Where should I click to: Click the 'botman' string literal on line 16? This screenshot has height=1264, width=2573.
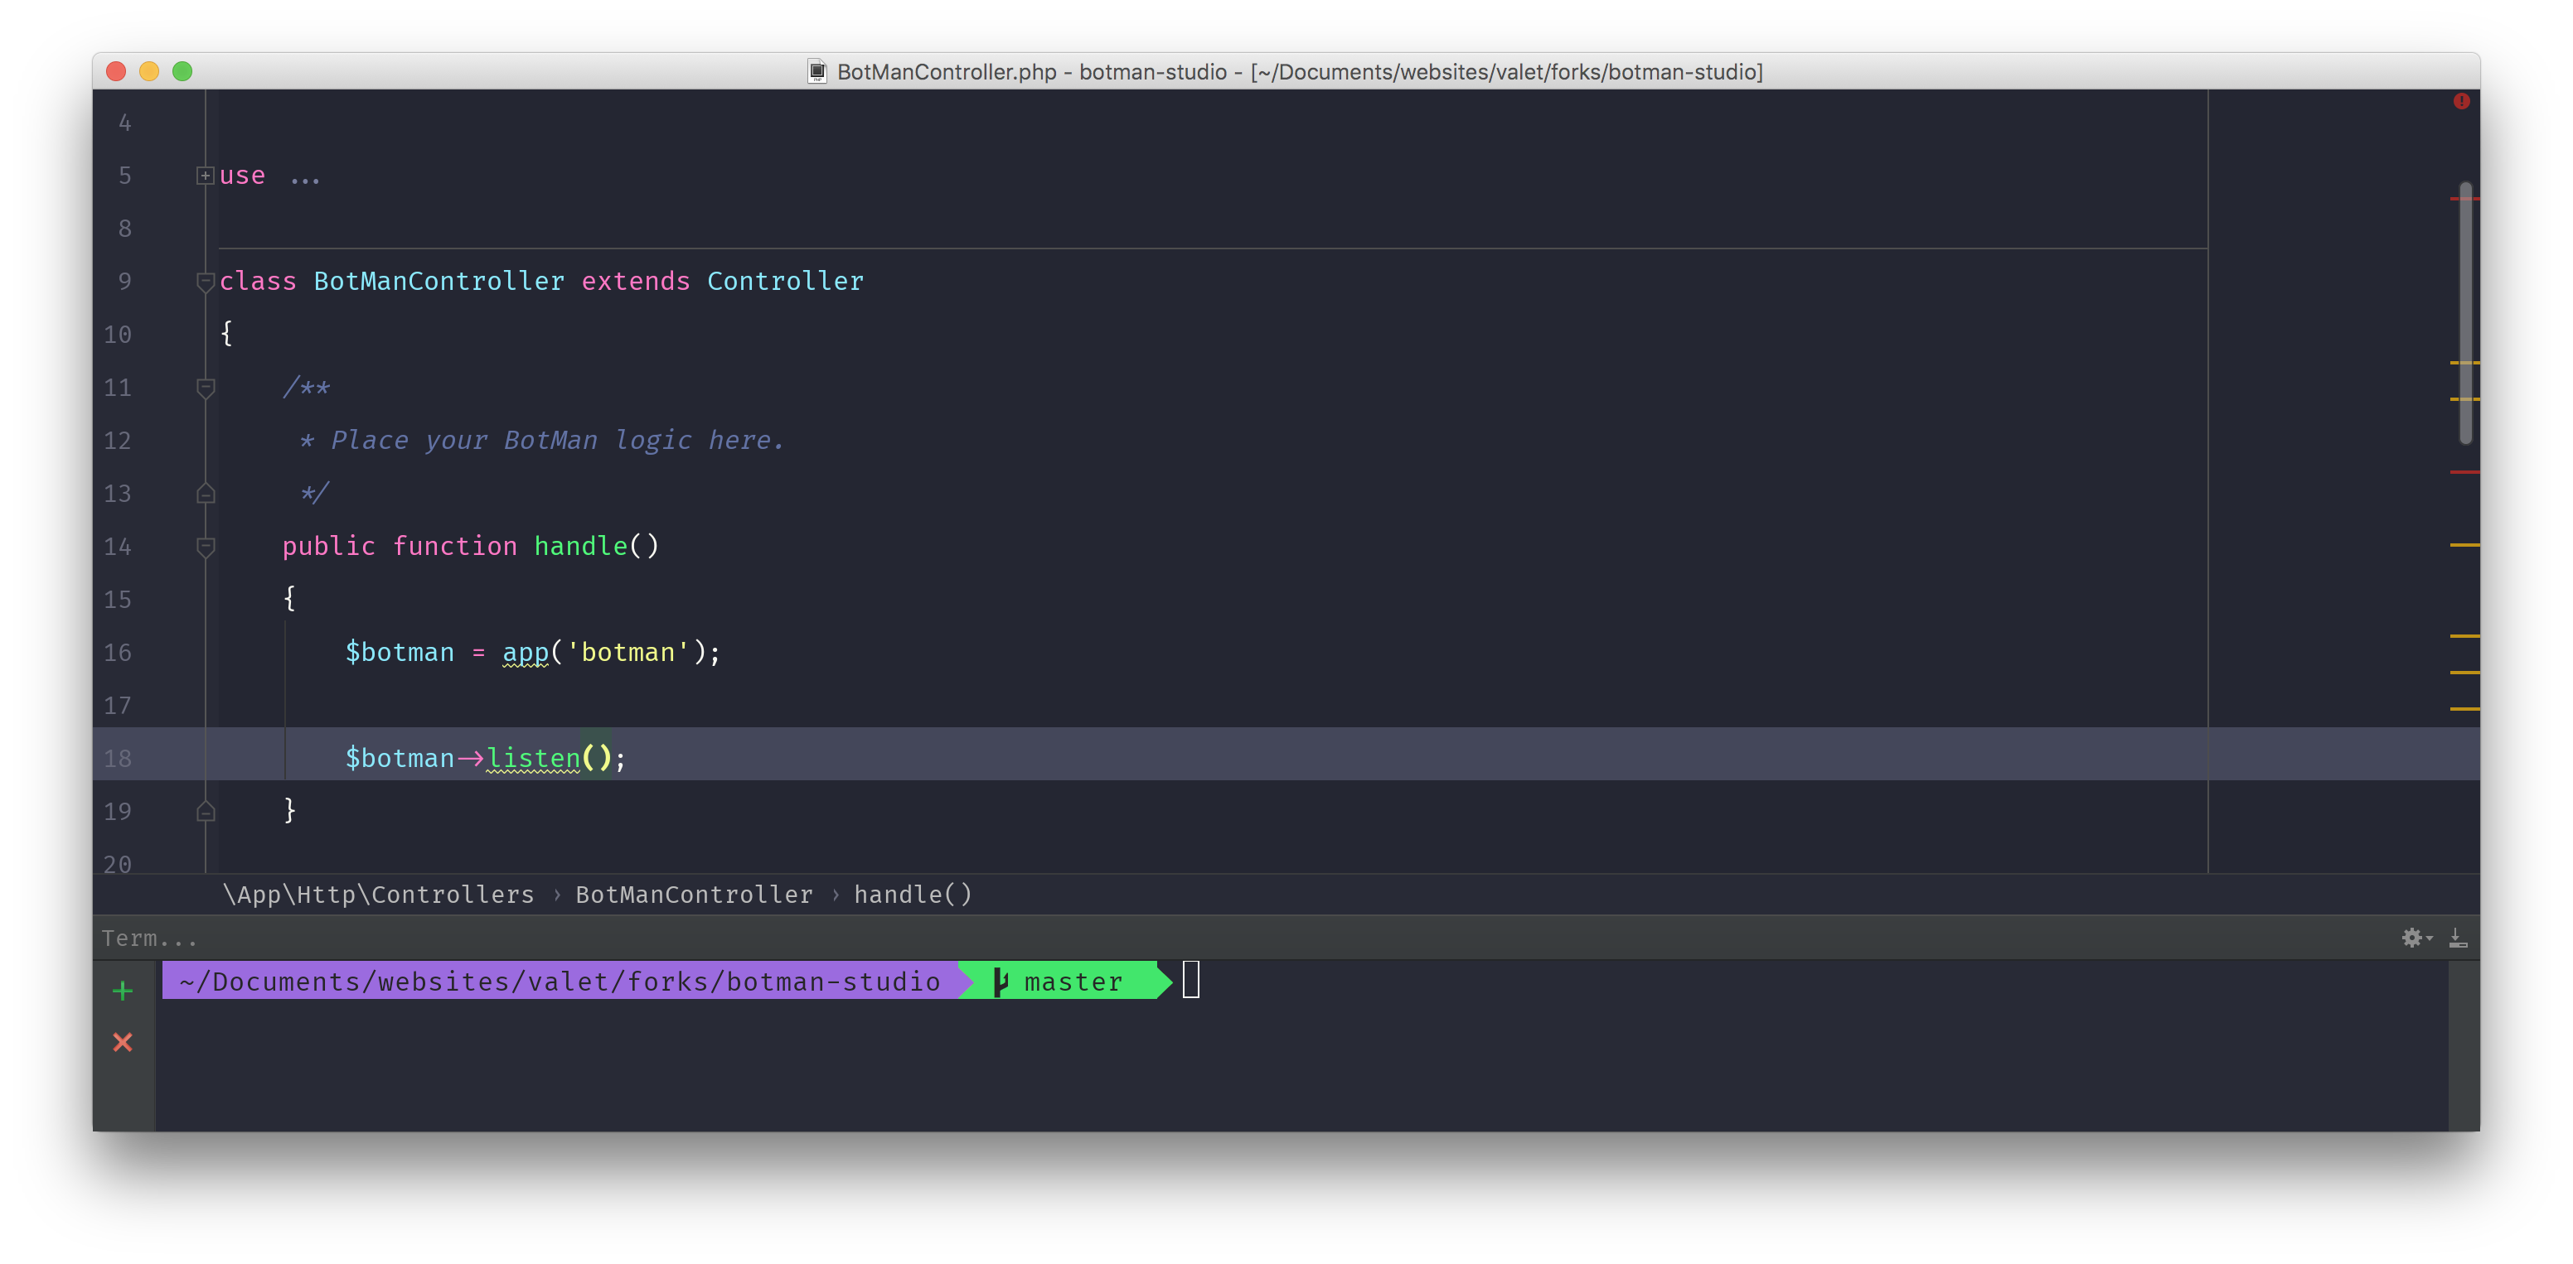click(628, 653)
